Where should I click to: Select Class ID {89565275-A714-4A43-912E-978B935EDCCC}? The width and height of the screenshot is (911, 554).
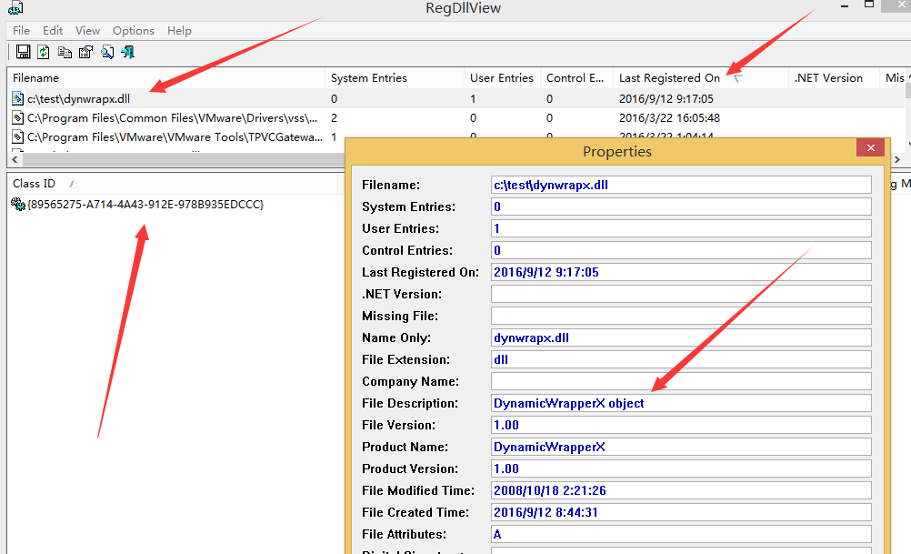[145, 204]
